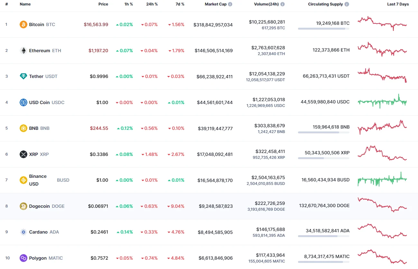Click the XRP black logo
This screenshot has height=269, width=418.
(x=23, y=154)
